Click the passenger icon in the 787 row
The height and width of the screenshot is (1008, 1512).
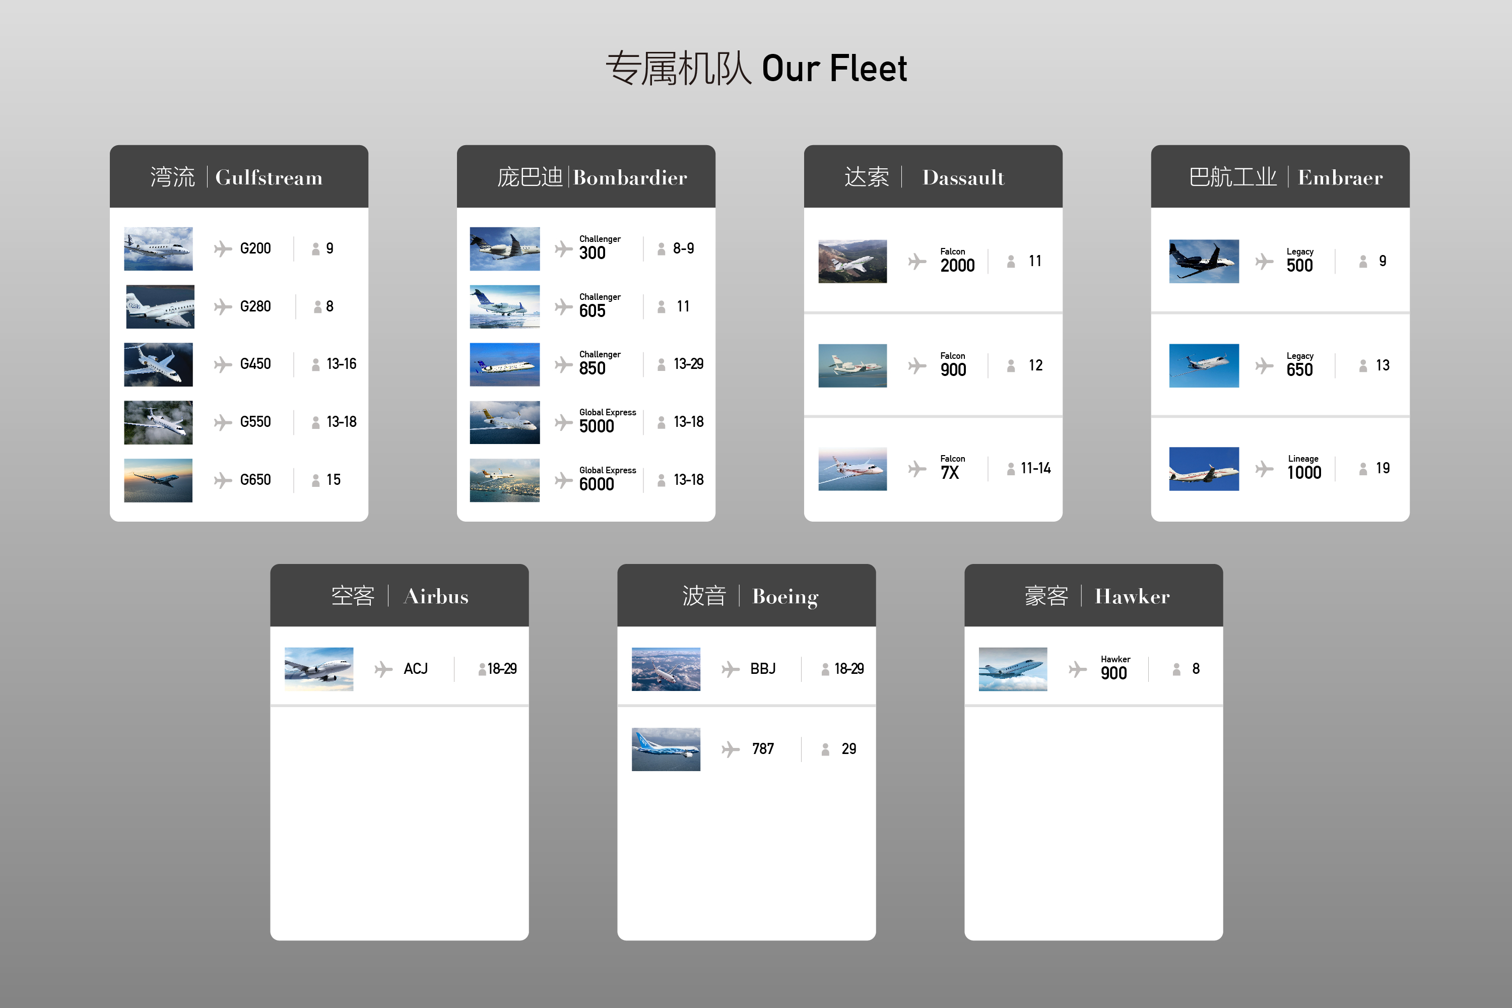(825, 749)
